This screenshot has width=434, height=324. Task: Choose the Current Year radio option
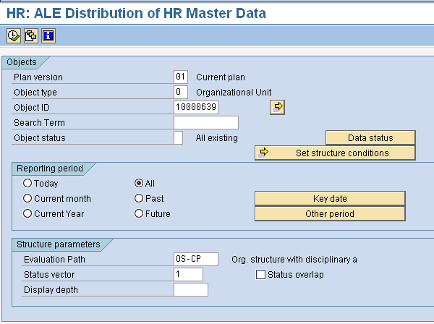[x=27, y=213]
